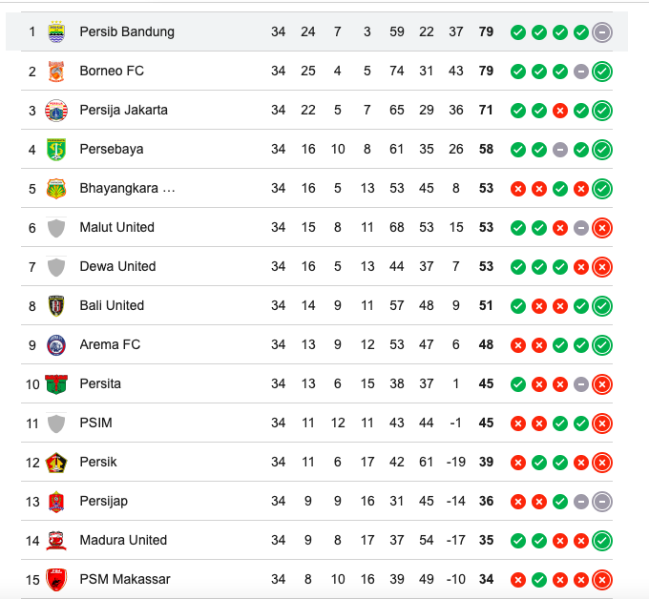Image resolution: width=649 pixels, height=599 pixels.
Task: Click the Malut United placeholder shield icon
Action: (x=56, y=228)
